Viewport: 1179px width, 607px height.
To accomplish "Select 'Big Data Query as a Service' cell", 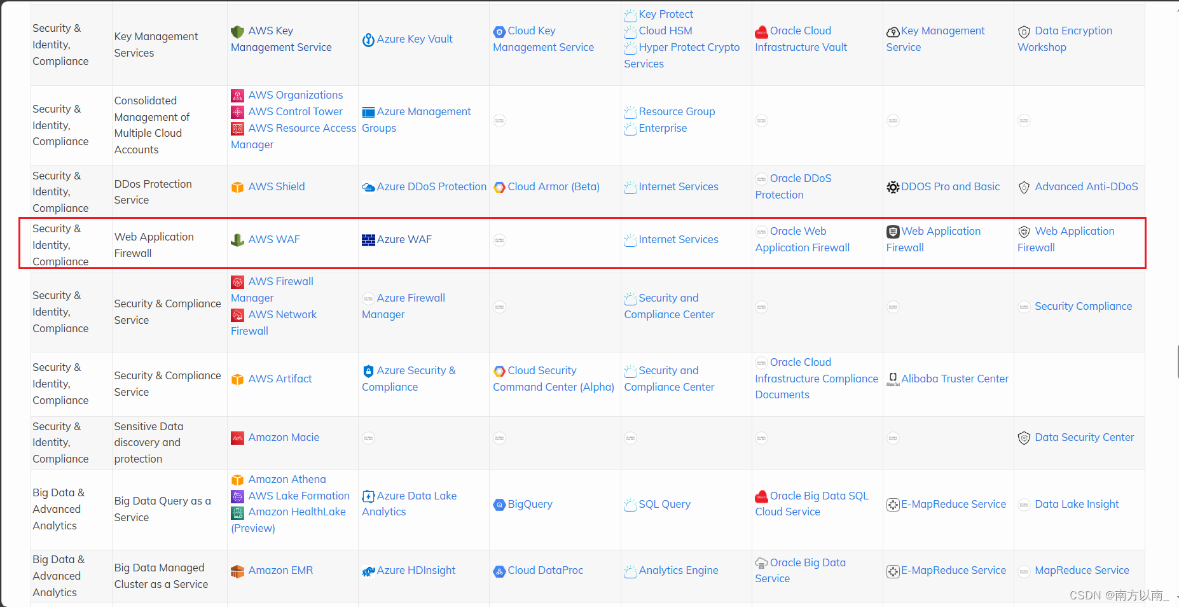I will pyautogui.click(x=162, y=510).
